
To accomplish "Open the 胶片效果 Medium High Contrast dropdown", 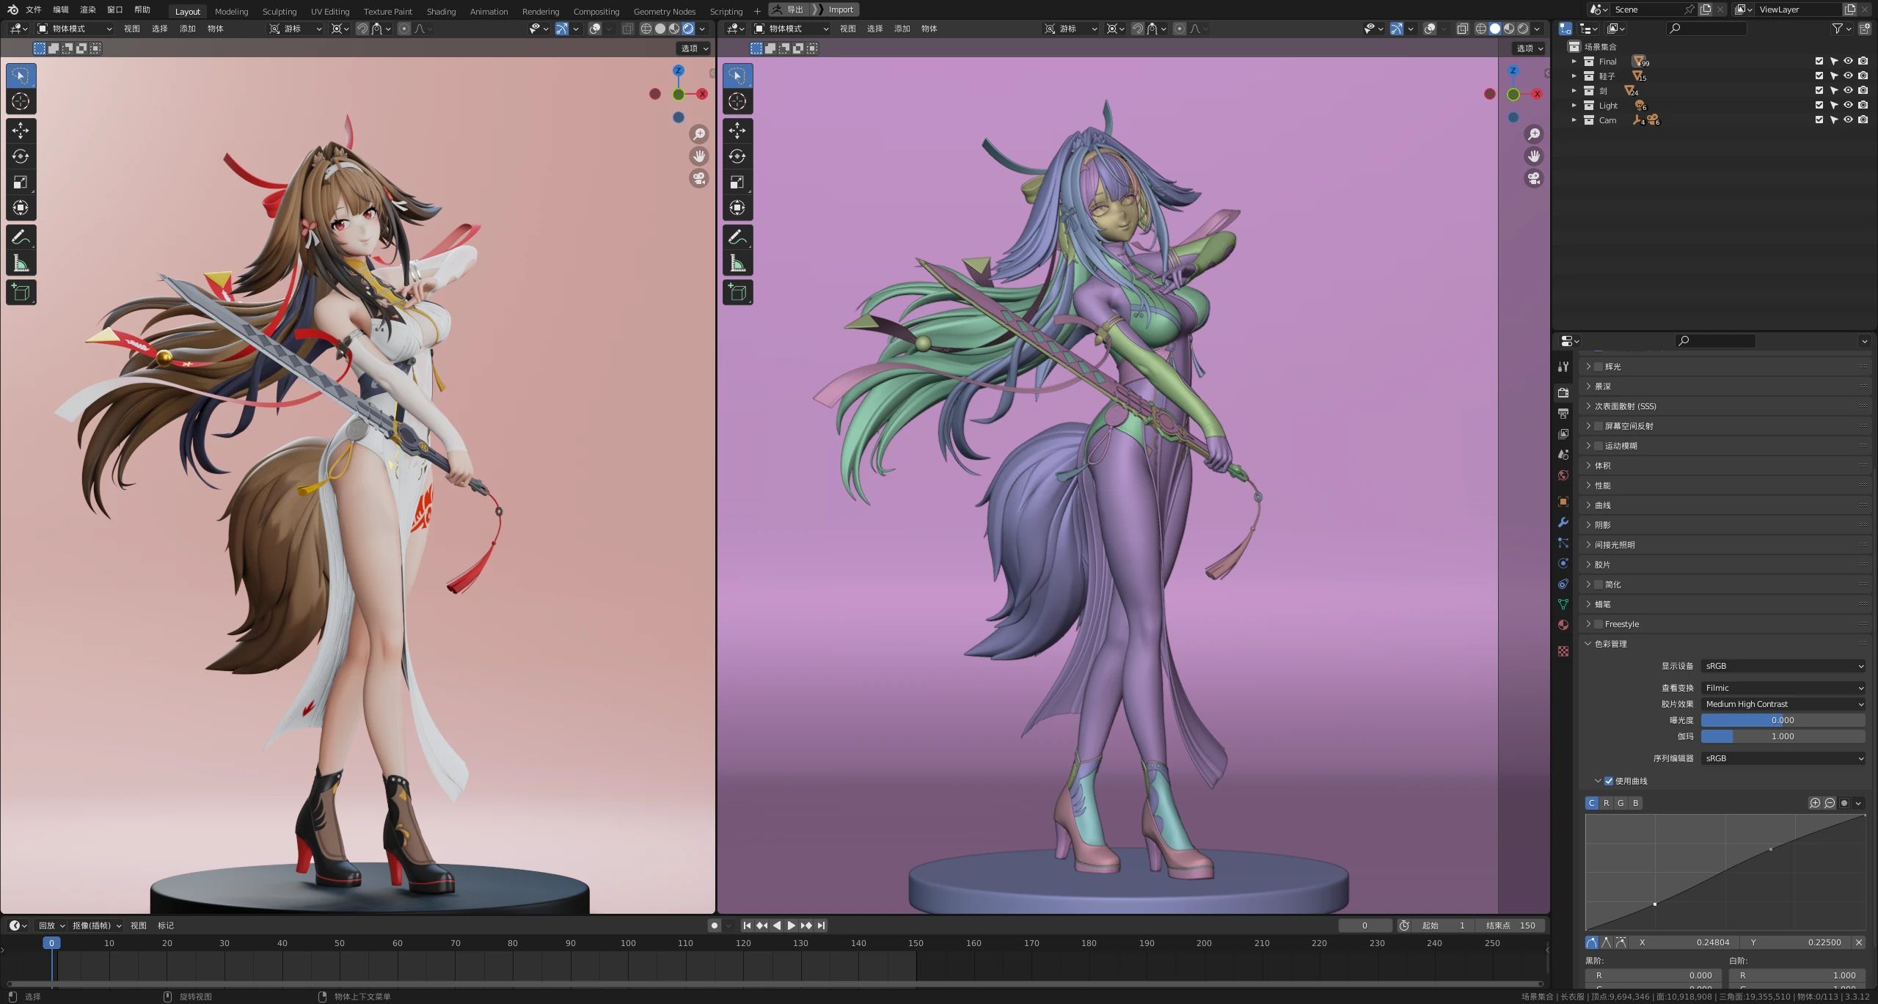I will (x=1783, y=704).
